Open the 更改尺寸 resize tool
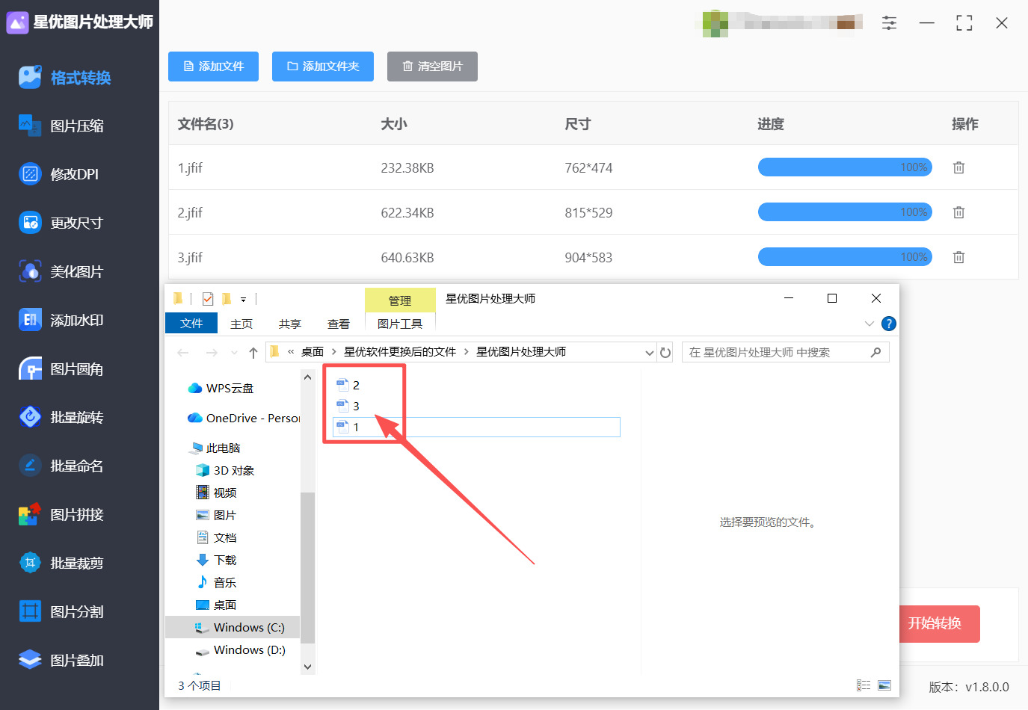Viewport: 1028px width, 710px height. click(x=61, y=223)
